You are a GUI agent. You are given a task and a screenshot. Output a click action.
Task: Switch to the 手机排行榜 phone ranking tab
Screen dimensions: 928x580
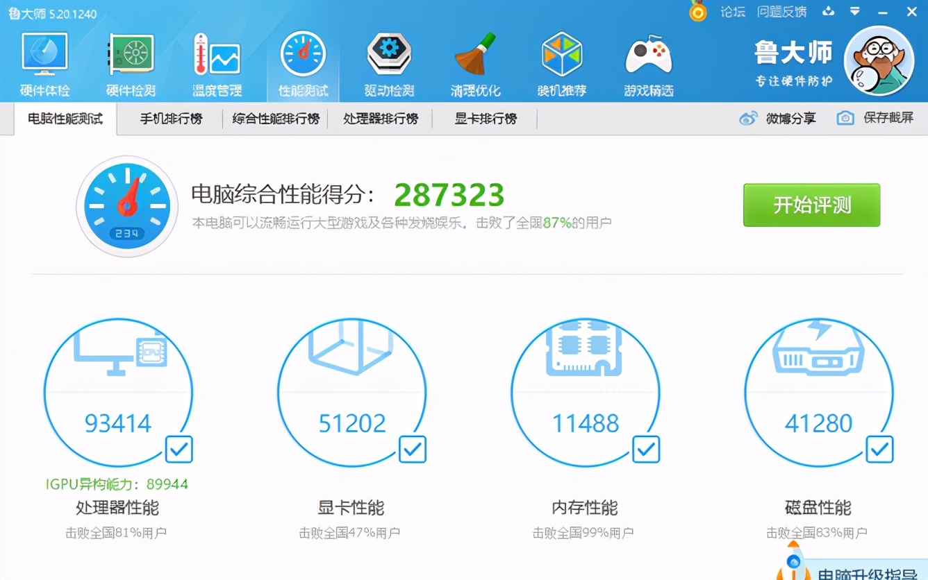[x=169, y=119]
